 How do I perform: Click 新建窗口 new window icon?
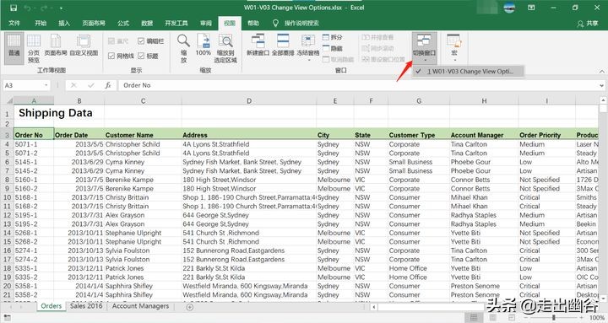pos(258,45)
